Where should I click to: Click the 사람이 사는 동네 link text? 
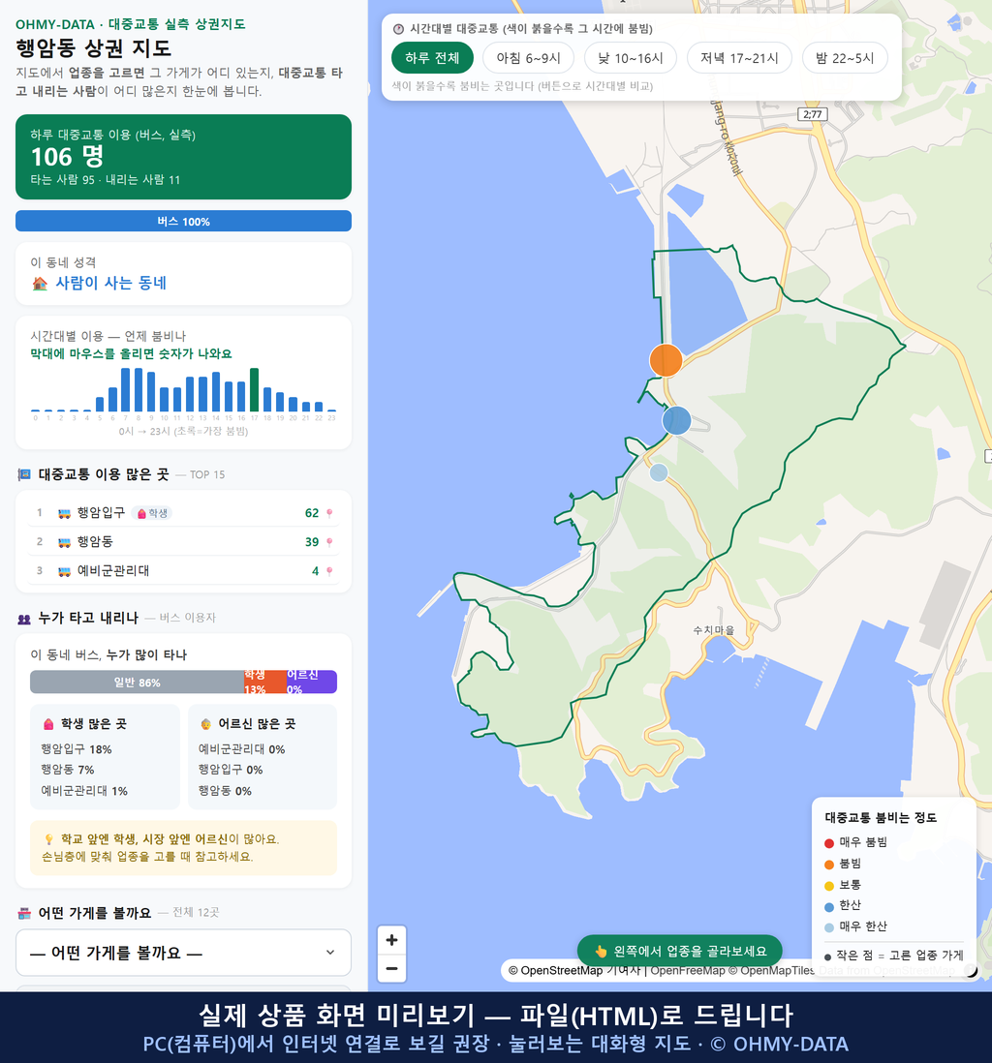(x=110, y=283)
